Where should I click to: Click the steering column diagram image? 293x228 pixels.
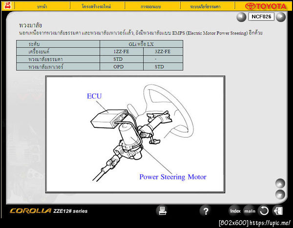[x=135, y=134]
